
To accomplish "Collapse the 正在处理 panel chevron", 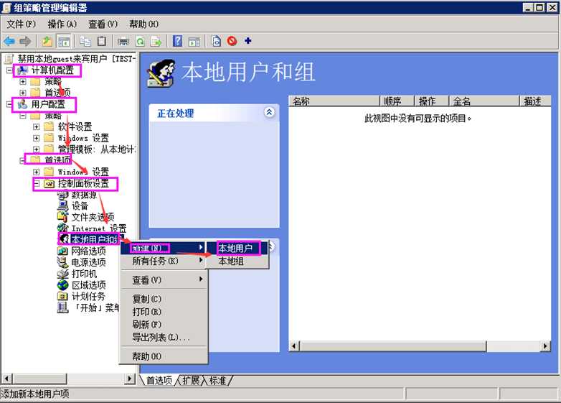I will click(x=269, y=113).
